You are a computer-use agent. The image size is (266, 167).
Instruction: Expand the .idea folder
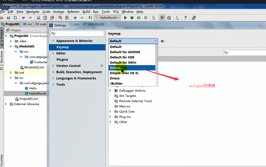click(x=11, y=41)
